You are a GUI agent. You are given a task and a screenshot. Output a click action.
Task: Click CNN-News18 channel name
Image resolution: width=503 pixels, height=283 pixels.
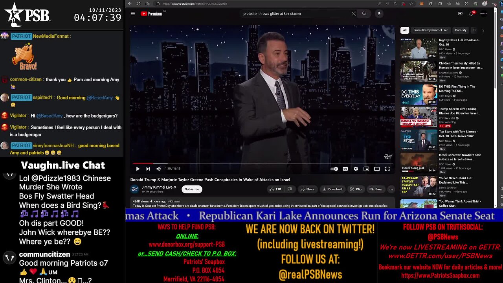point(447,118)
